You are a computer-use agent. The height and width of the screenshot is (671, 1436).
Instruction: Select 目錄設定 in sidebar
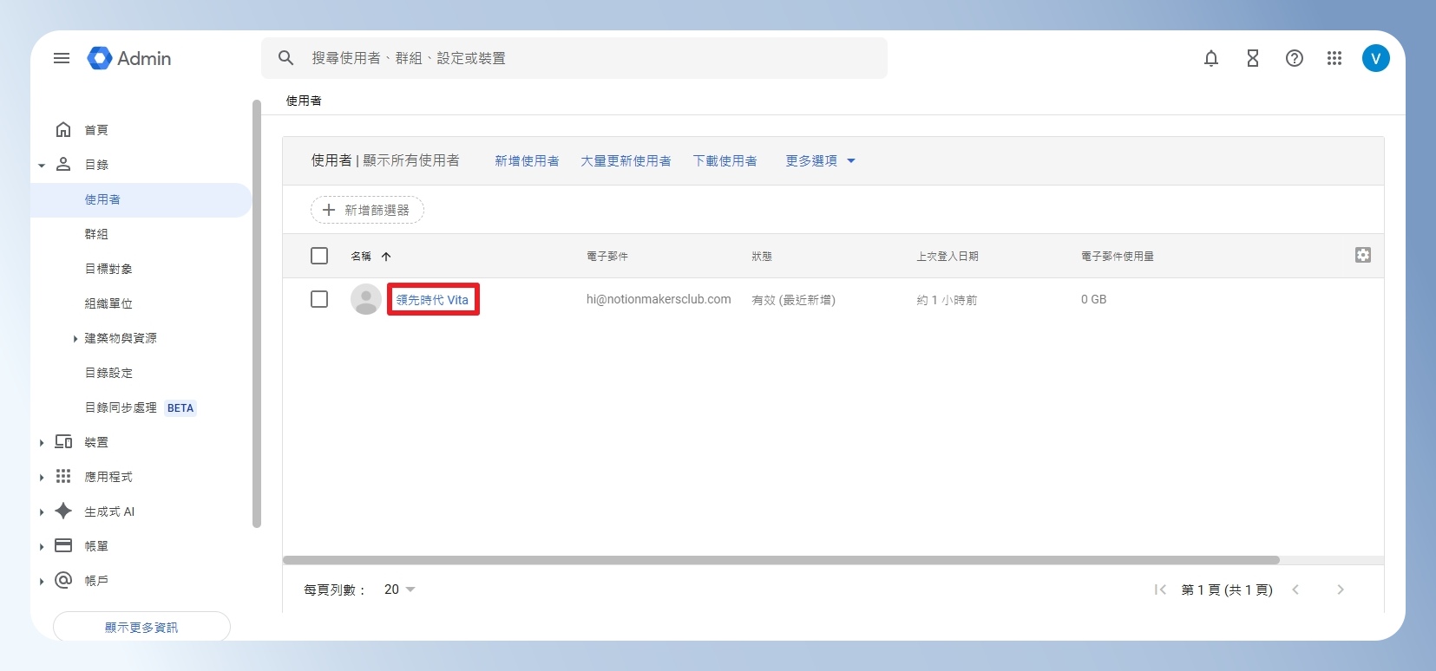[108, 373]
